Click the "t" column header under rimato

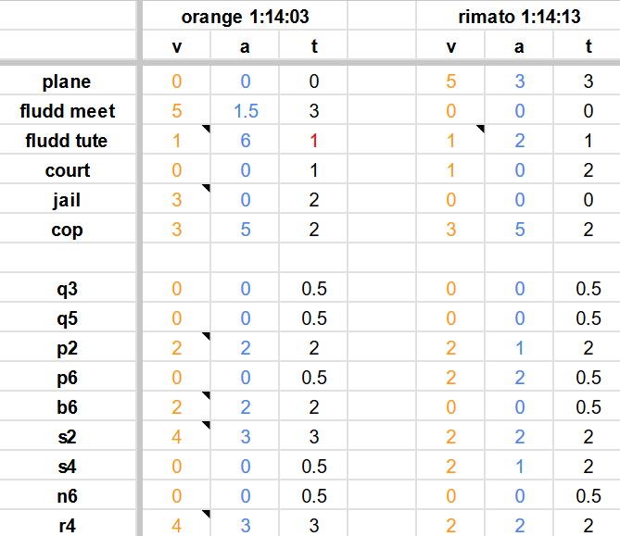[x=588, y=46]
